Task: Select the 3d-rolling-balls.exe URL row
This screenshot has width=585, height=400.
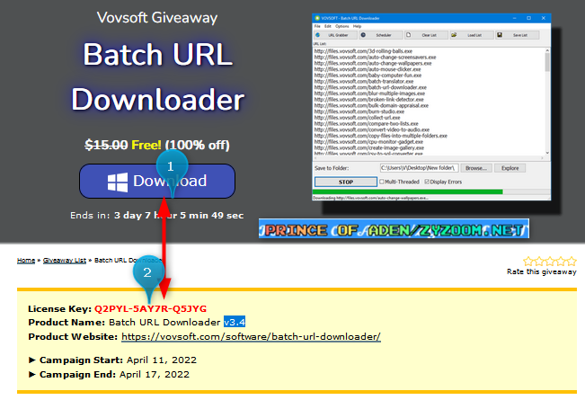Action: point(363,51)
